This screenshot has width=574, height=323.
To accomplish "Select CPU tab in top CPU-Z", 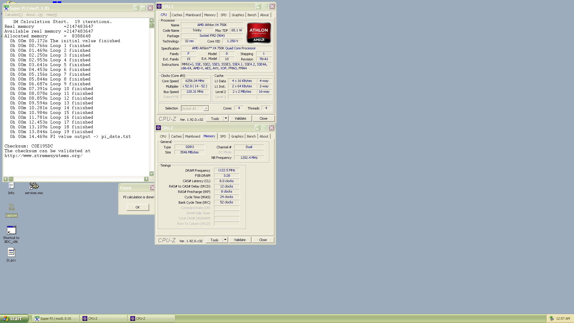I will click(x=164, y=15).
